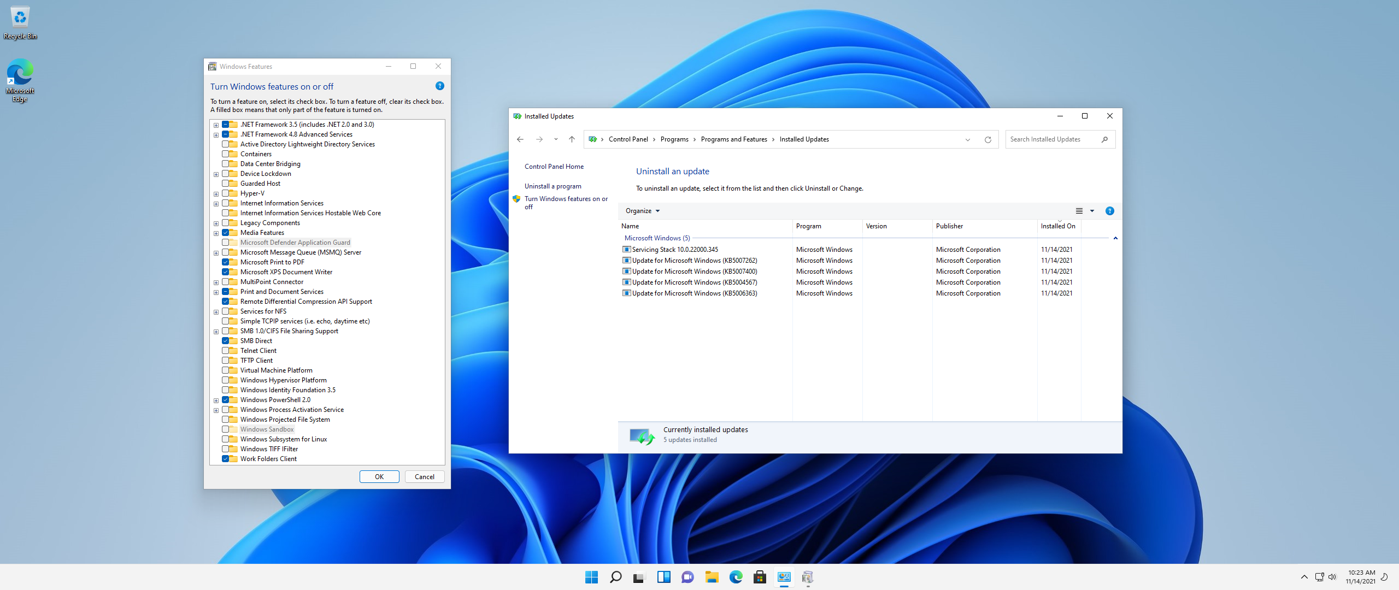The width and height of the screenshot is (1399, 590).
Task: Open view options dropdown arrow
Action: tap(1092, 211)
